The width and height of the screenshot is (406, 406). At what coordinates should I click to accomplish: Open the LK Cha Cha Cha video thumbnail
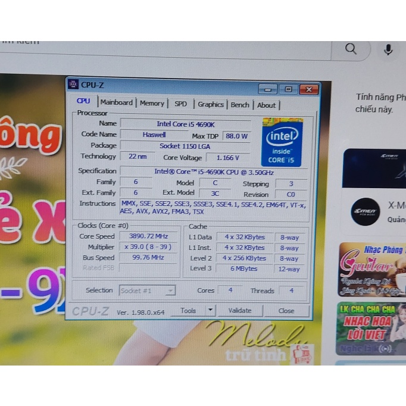click(x=371, y=329)
